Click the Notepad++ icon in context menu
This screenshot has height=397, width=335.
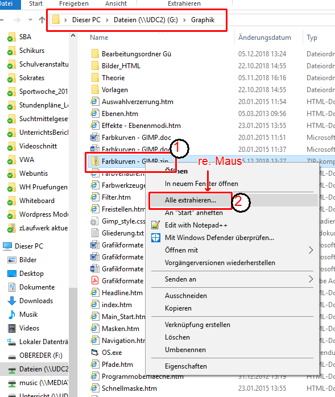click(x=155, y=225)
